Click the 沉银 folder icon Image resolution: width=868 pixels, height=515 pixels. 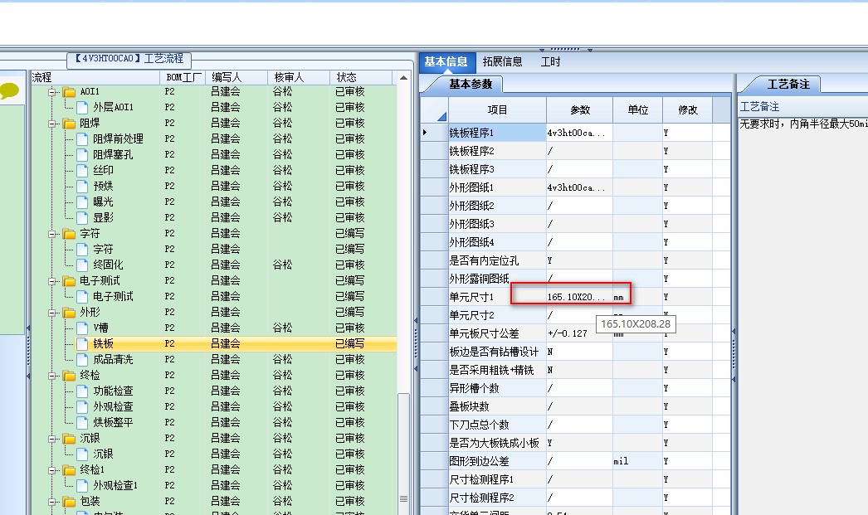(69, 439)
